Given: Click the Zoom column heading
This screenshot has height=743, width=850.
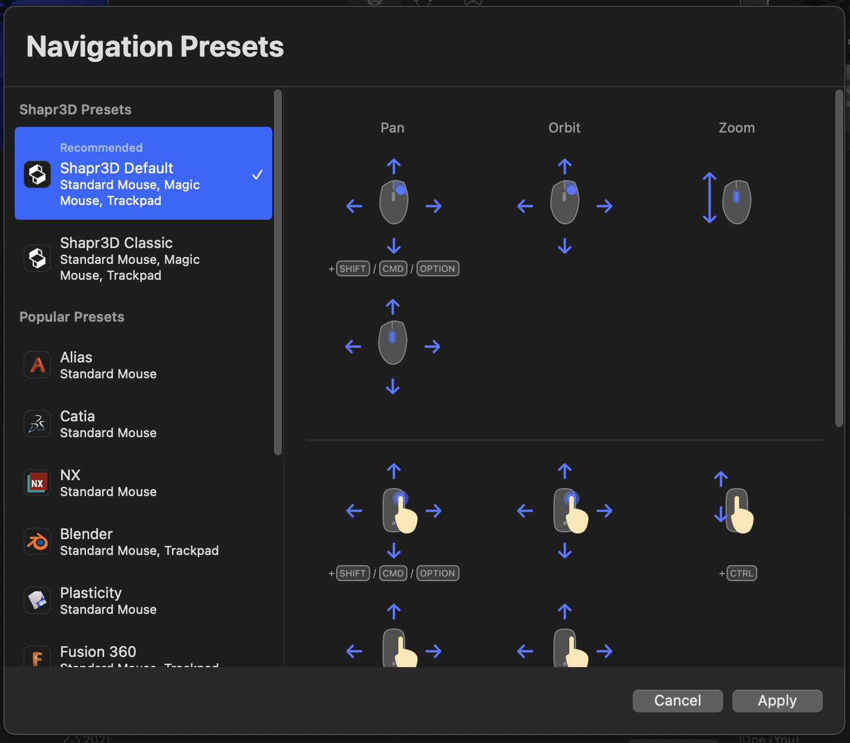Looking at the screenshot, I should pyautogui.click(x=737, y=128).
